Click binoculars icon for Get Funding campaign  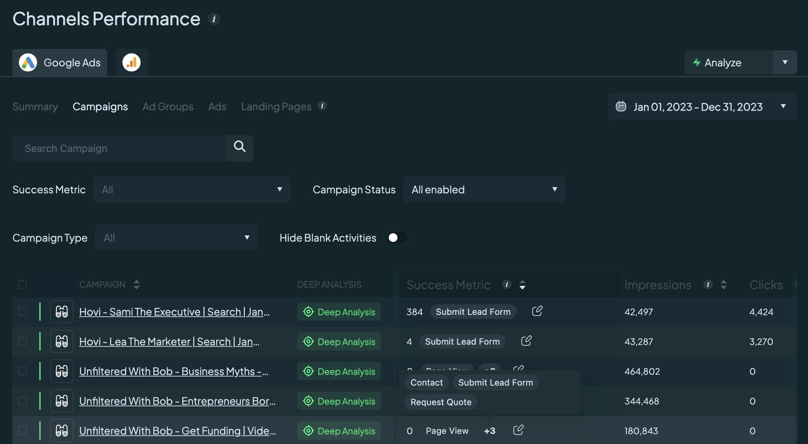click(x=62, y=431)
